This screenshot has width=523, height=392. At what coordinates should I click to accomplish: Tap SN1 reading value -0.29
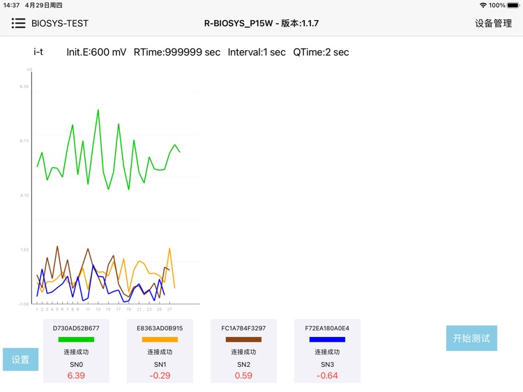(x=160, y=376)
